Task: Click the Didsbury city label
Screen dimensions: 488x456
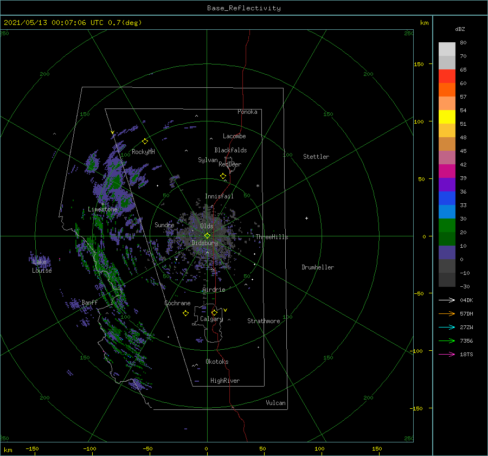Action: click(x=204, y=243)
